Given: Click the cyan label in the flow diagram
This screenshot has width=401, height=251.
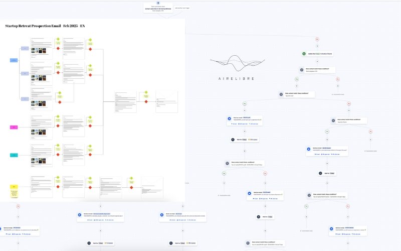Looking at the screenshot, I should 14,155.
